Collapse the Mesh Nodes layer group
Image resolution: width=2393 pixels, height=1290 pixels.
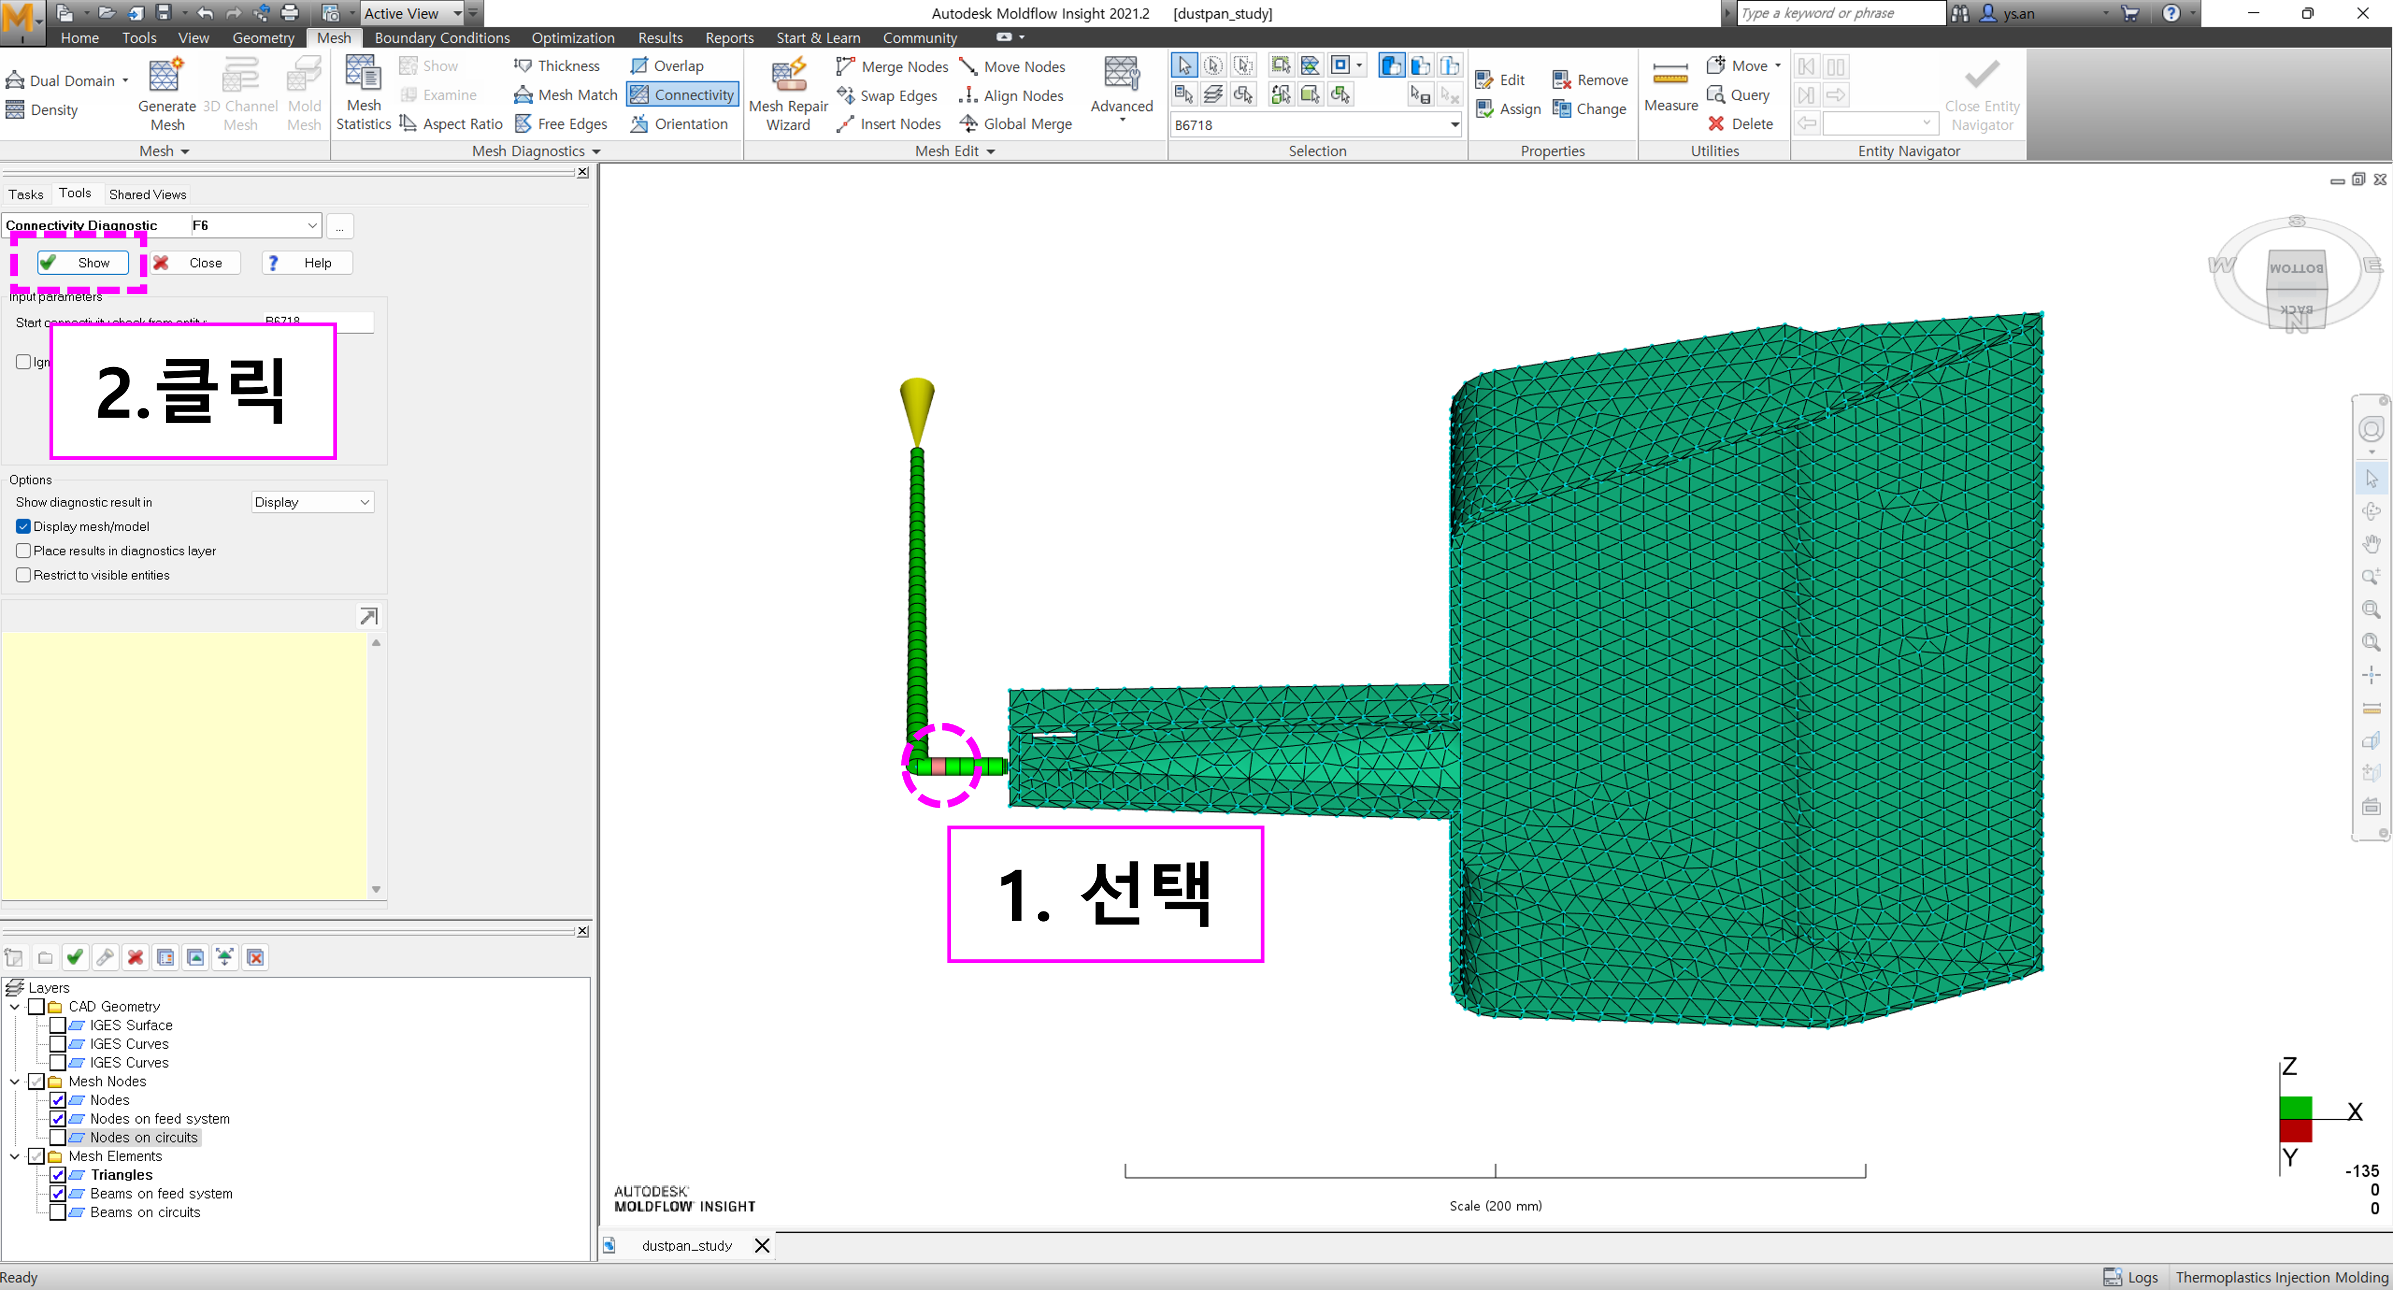15,1081
